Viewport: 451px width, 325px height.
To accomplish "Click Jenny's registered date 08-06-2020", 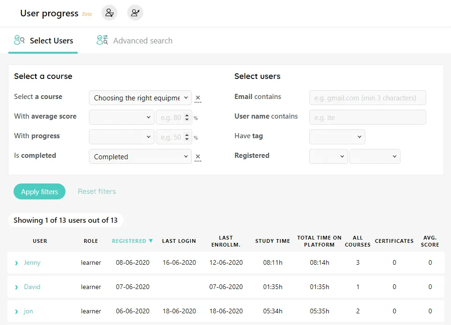I will click(x=132, y=262).
